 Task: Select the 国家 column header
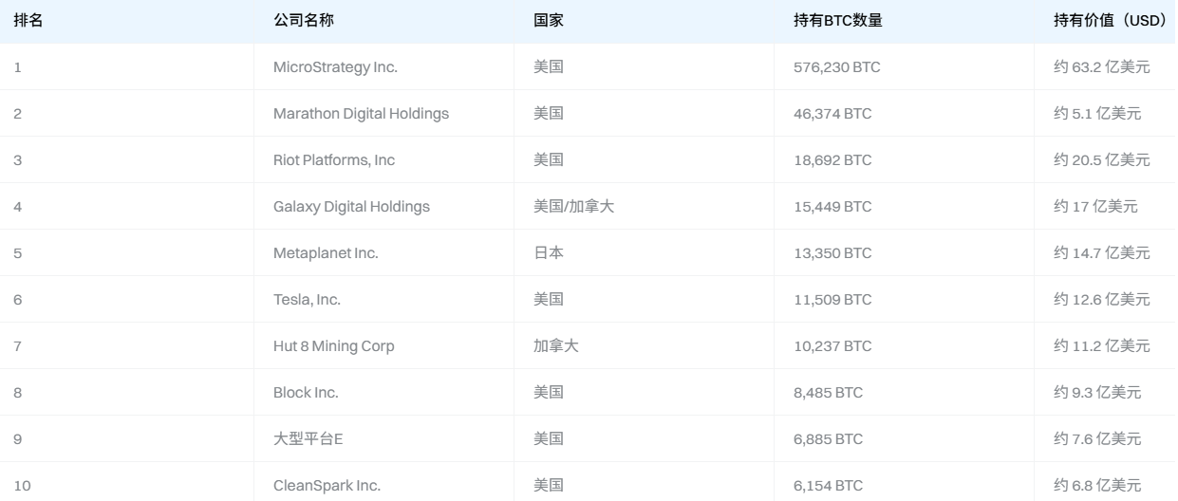(549, 21)
